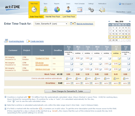Click auto overtime clock icon for Wednesday

[96, 79]
